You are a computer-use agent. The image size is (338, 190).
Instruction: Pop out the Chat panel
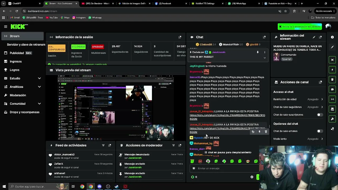(x=264, y=37)
